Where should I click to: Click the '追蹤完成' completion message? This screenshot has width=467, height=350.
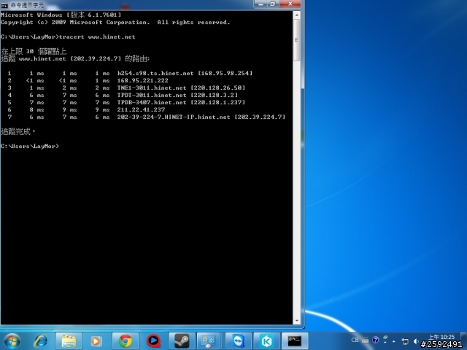(18, 131)
